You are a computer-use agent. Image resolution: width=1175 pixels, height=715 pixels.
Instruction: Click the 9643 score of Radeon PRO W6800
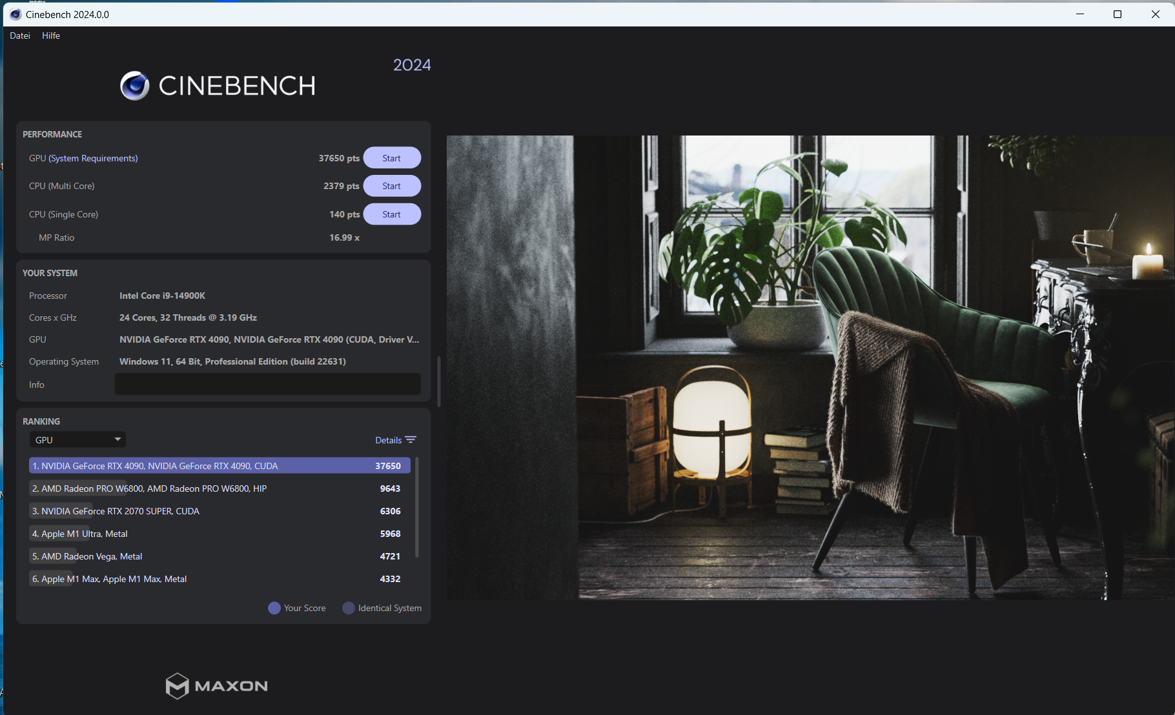390,488
